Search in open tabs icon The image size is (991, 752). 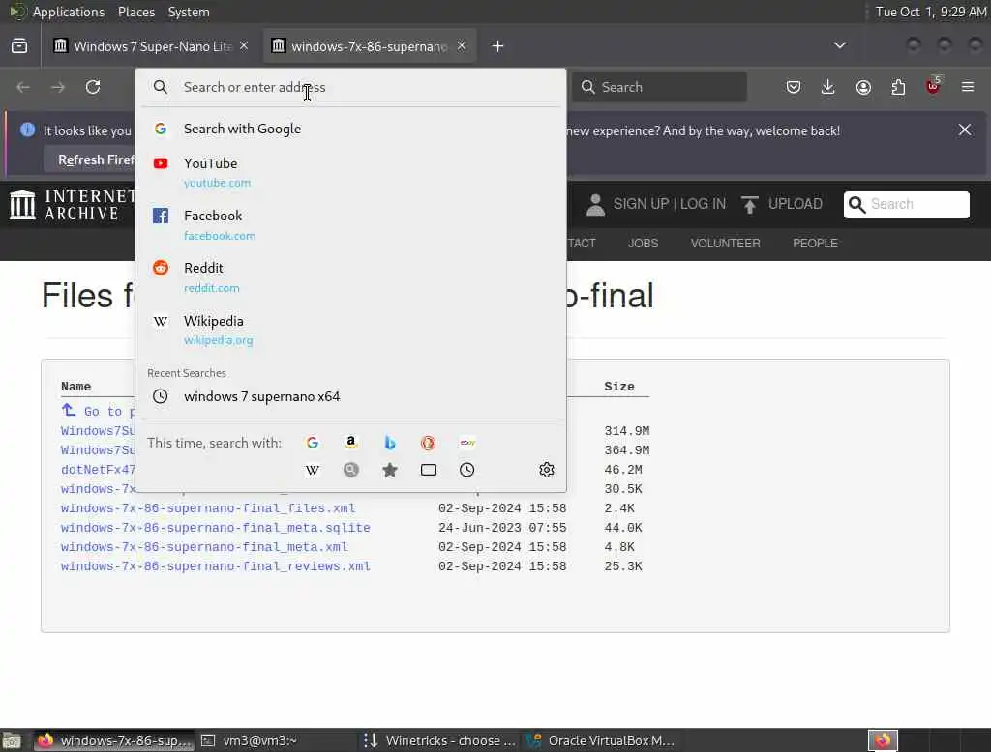429,470
